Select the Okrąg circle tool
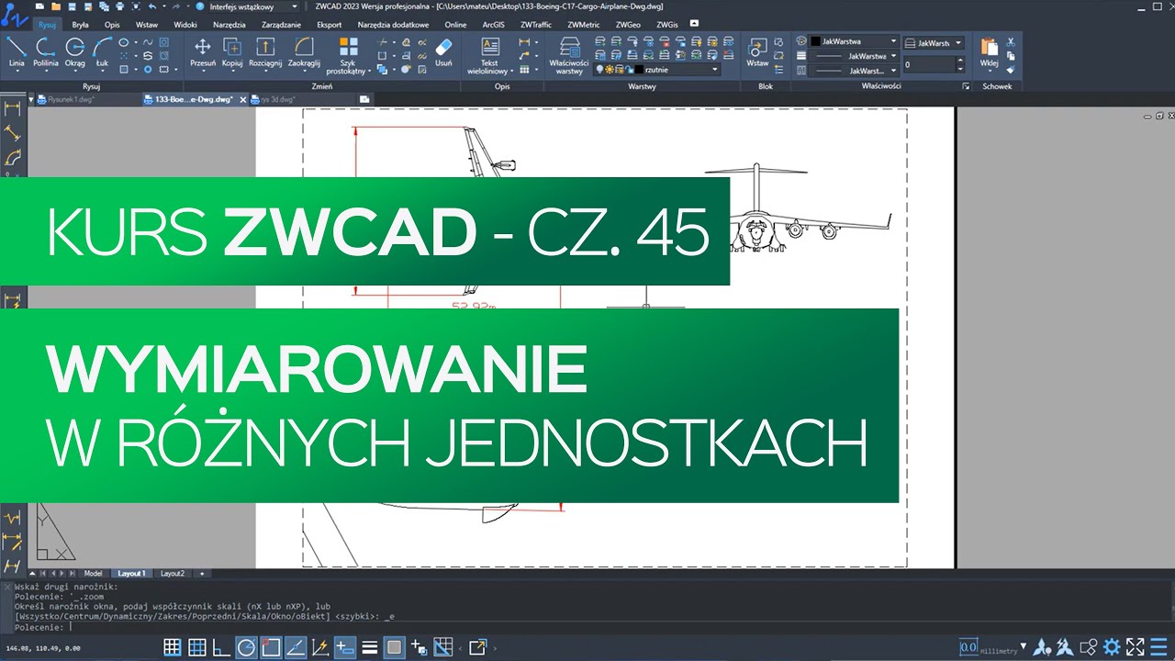This screenshot has height=661, width=1175. click(74, 53)
